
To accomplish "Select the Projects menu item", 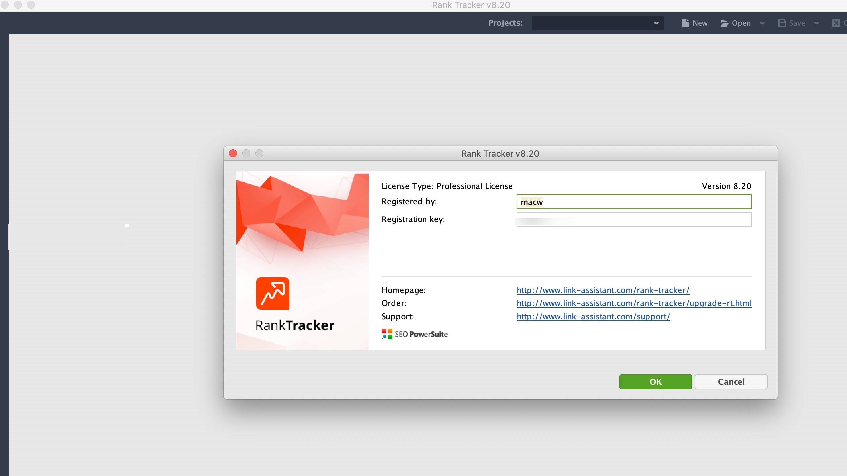I will pos(505,23).
